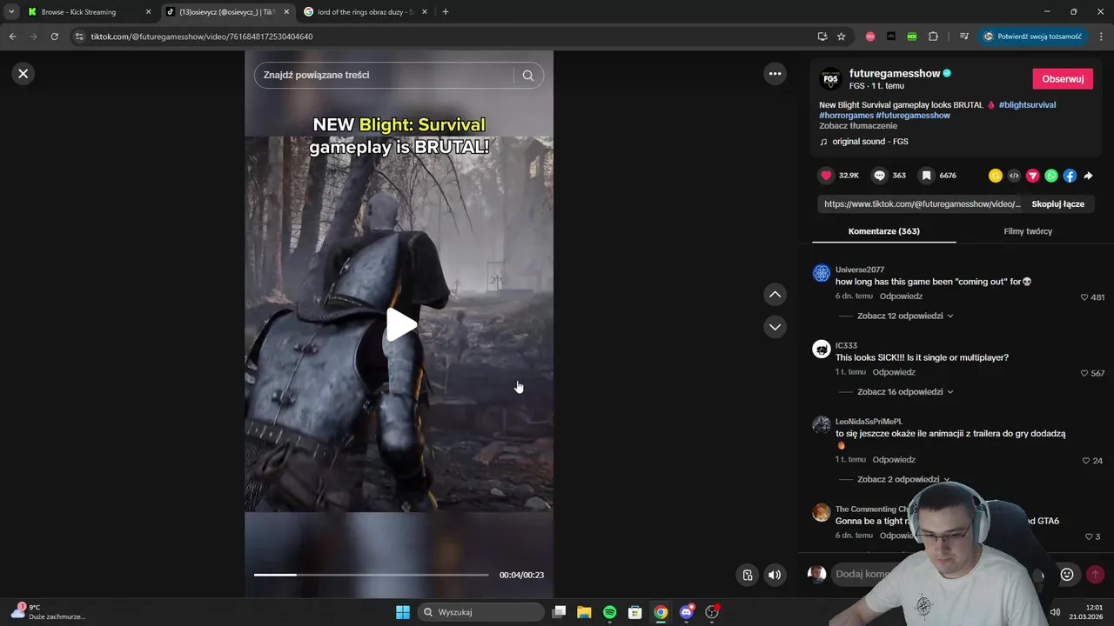Screen dimensions: 1114x626
Task: Open more share options arrow
Action: pyautogui.click(x=1088, y=176)
